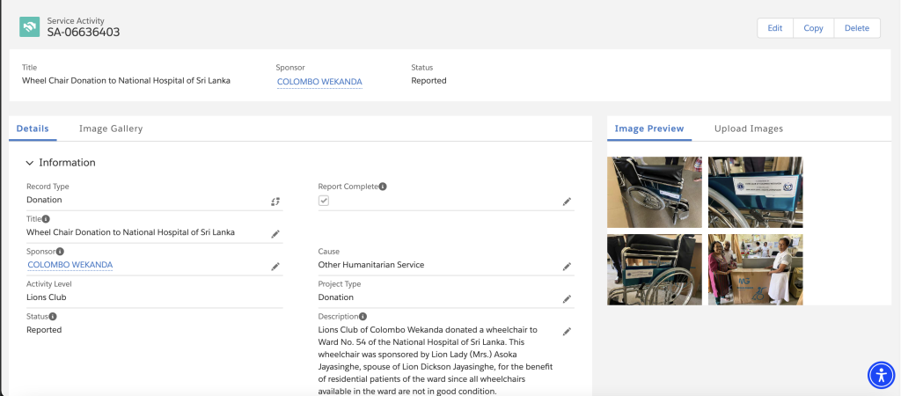Open the accessibility options button
This screenshot has width=901, height=396.
[x=881, y=375]
